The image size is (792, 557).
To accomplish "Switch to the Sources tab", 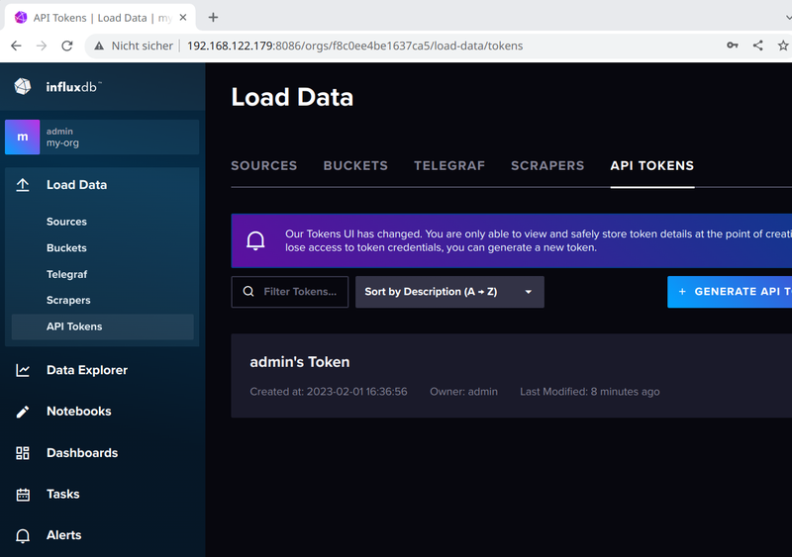I will (264, 165).
